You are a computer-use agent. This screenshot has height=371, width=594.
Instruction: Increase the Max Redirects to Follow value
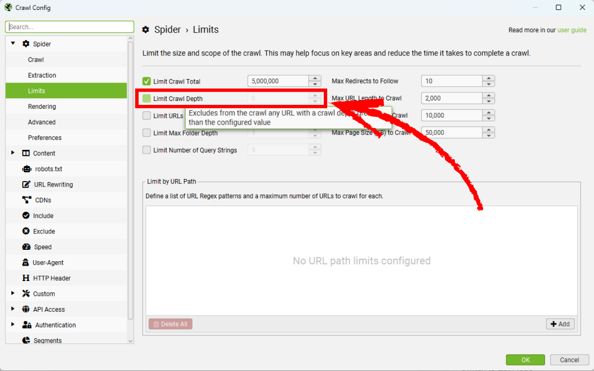click(489, 78)
